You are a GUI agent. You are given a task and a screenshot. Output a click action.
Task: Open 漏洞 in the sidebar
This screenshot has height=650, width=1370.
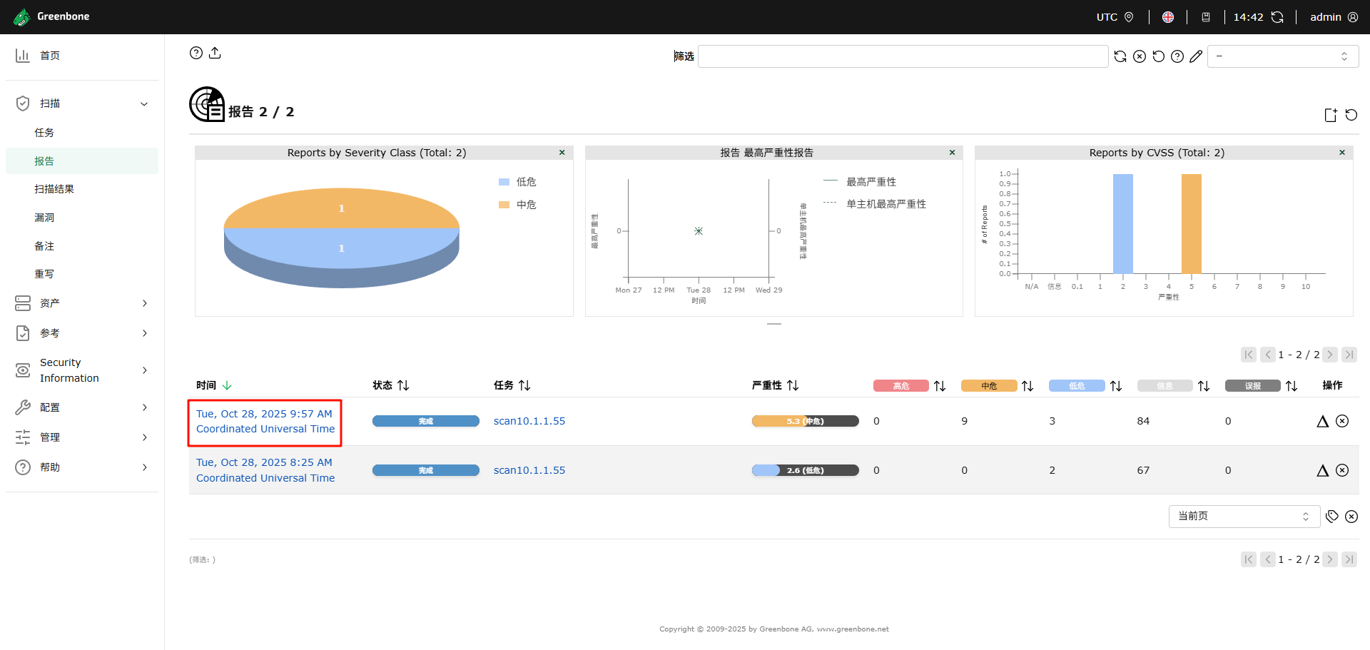tap(44, 218)
